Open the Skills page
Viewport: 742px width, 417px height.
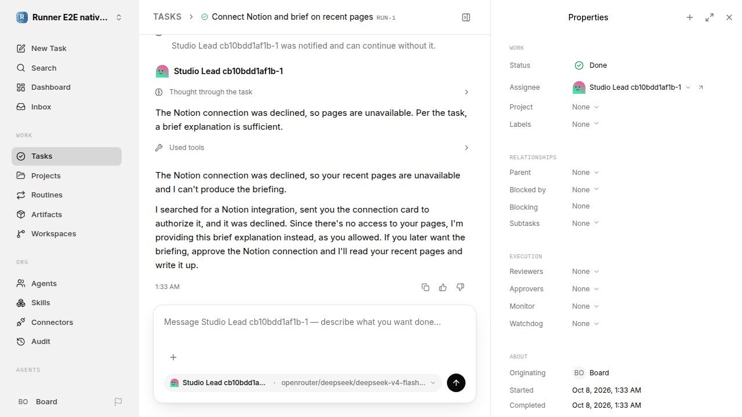(x=67, y=303)
